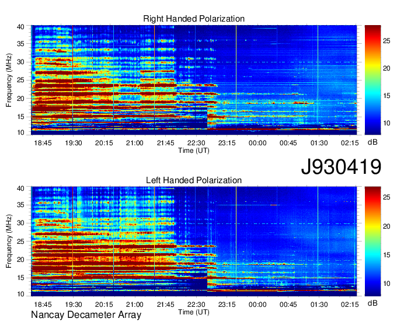This screenshot has height=322, width=397.
Task: Click 'Frequency (MHz)' label of bottom plot
Action: point(9,242)
